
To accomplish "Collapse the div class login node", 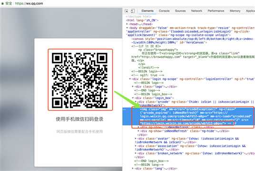I will click(130, 79).
